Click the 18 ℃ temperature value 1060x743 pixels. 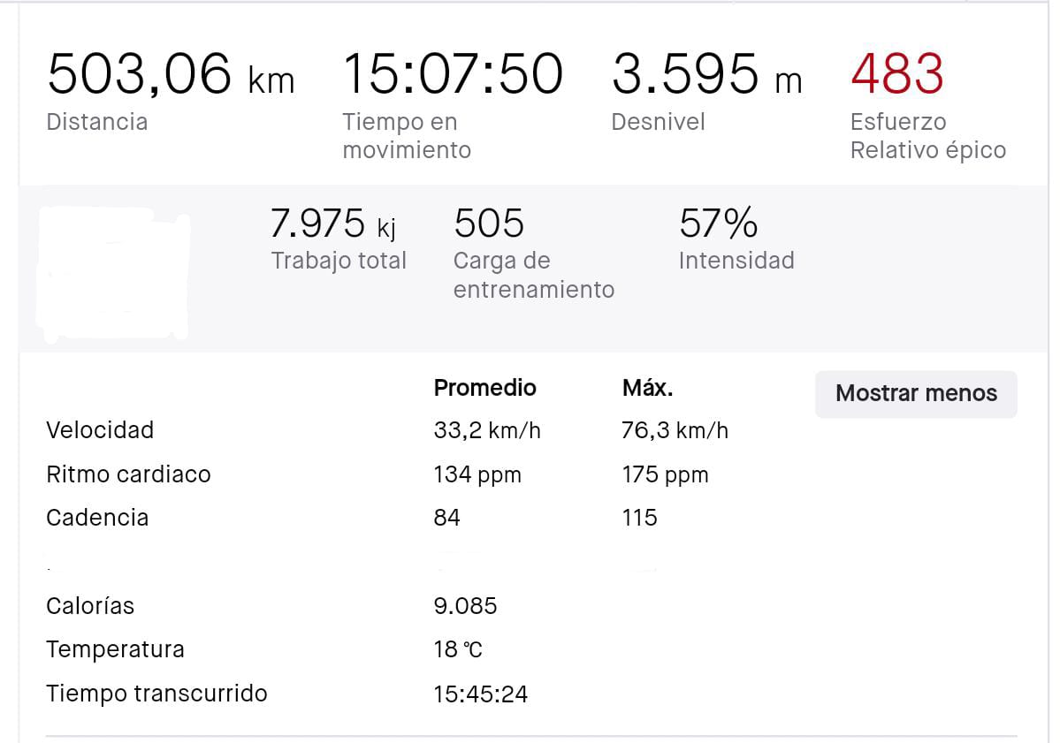[x=458, y=649]
